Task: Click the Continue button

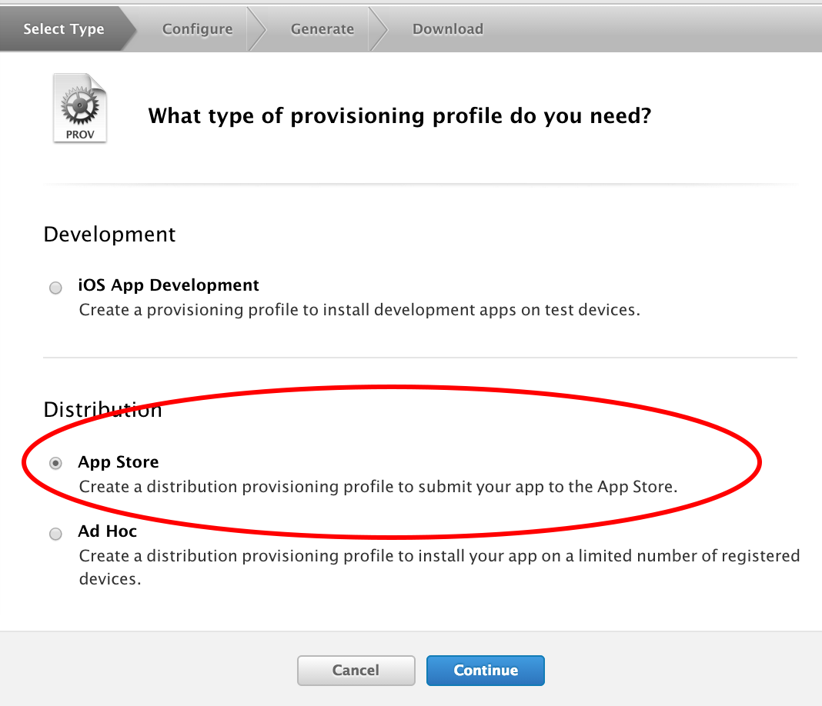Action: coord(486,671)
